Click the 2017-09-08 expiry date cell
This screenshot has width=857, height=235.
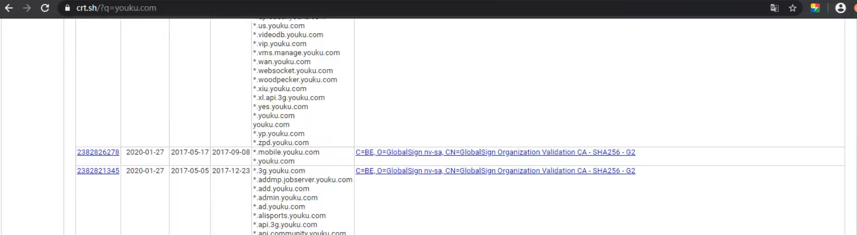click(x=231, y=152)
